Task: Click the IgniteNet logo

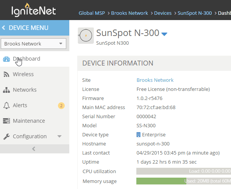Action: (x=34, y=10)
